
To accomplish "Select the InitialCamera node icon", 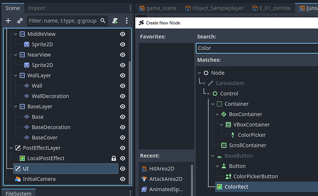I will pos(18,179).
